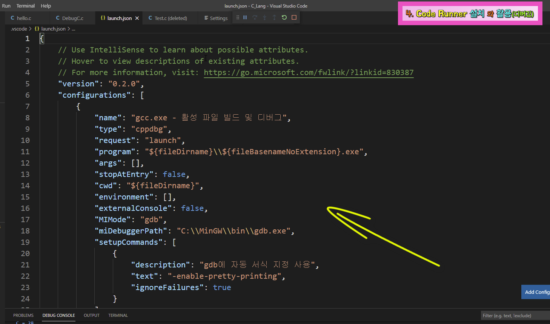Switch to the hello.c tab

(24, 18)
